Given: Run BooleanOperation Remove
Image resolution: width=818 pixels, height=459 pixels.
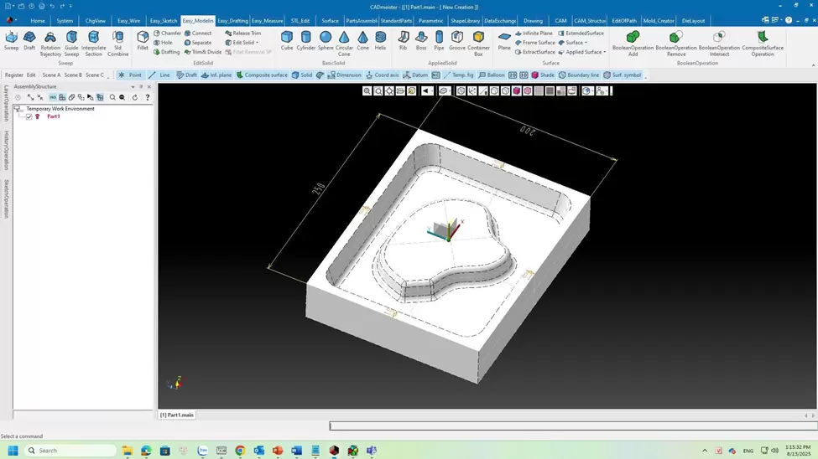Looking at the screenshot, I should [675, 42].
